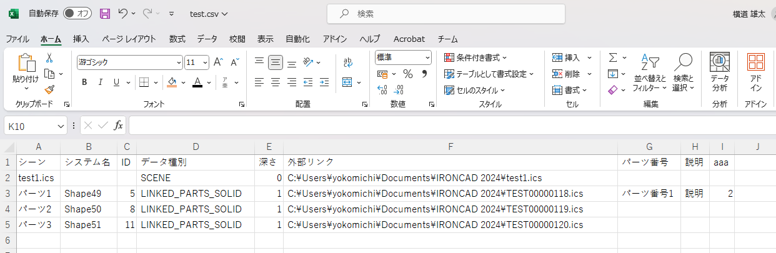Click the Insert Function fx icon
Screen dimensions: 776x253
point(118,126)
